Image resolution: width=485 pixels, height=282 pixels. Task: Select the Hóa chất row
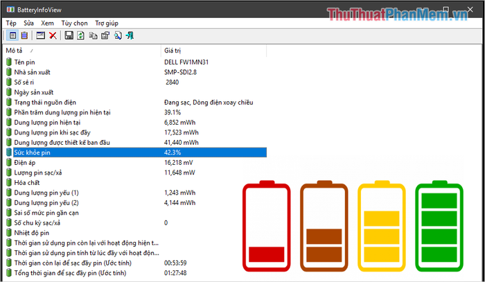point(136,182)
